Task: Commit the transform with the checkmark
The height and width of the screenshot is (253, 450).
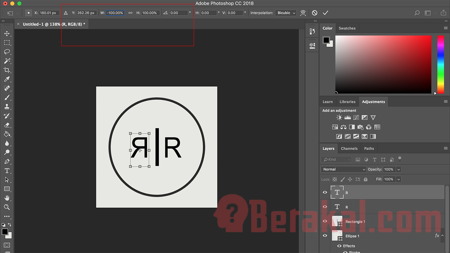Action: click(325, 13)
